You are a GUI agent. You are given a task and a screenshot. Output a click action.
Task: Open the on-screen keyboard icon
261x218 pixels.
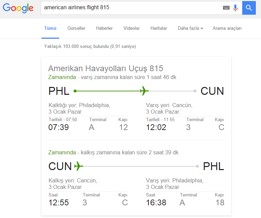[x=226, y=8]
